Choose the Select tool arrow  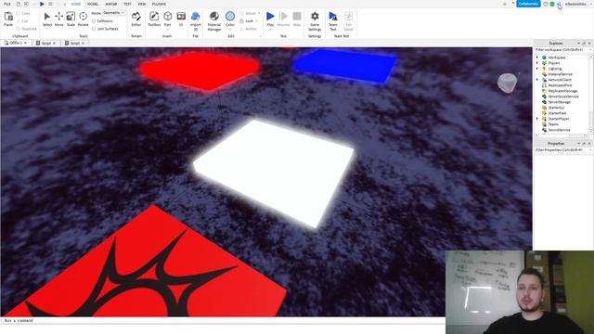[x=47, y=17]
